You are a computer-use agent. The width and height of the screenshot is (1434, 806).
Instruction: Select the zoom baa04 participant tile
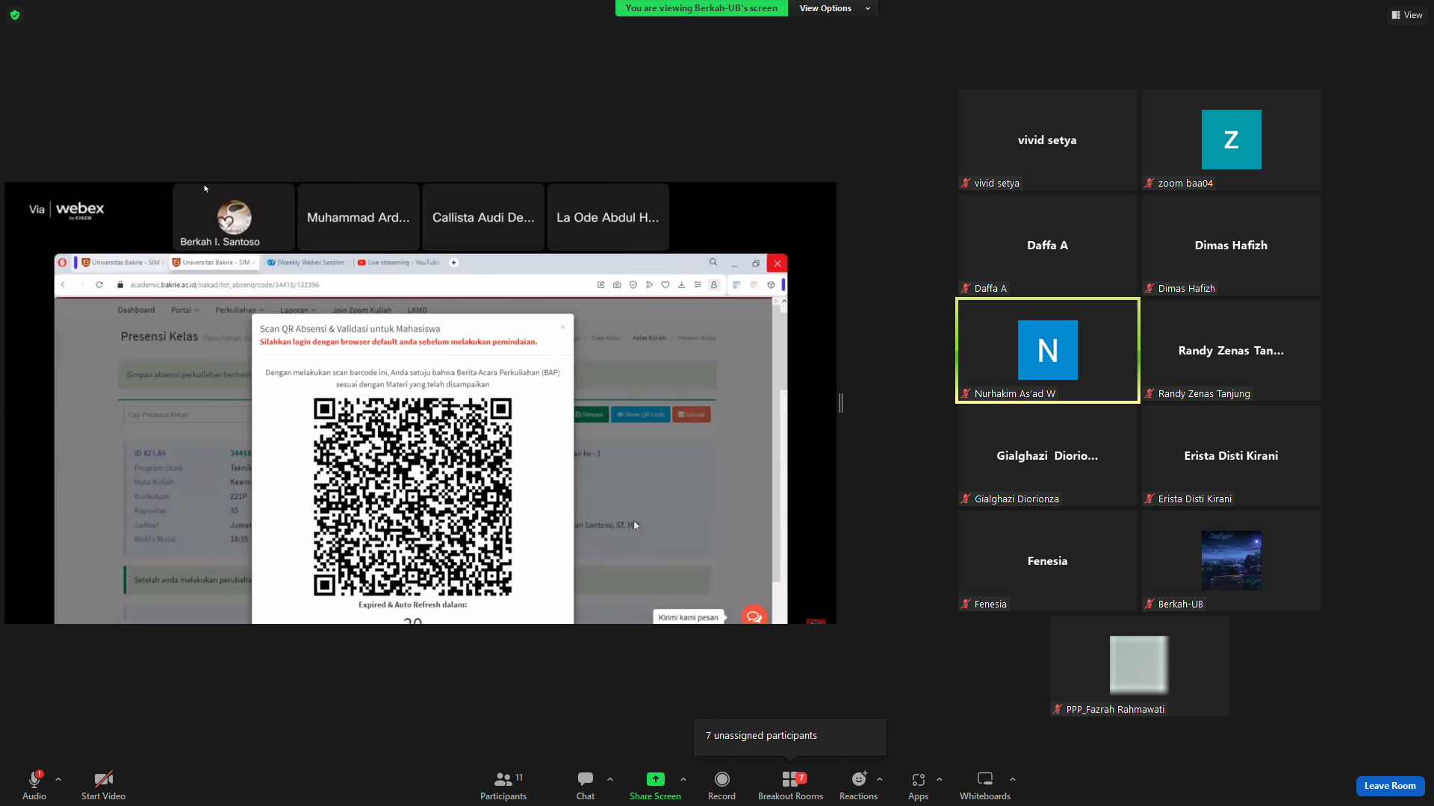tap(1232, 140)
